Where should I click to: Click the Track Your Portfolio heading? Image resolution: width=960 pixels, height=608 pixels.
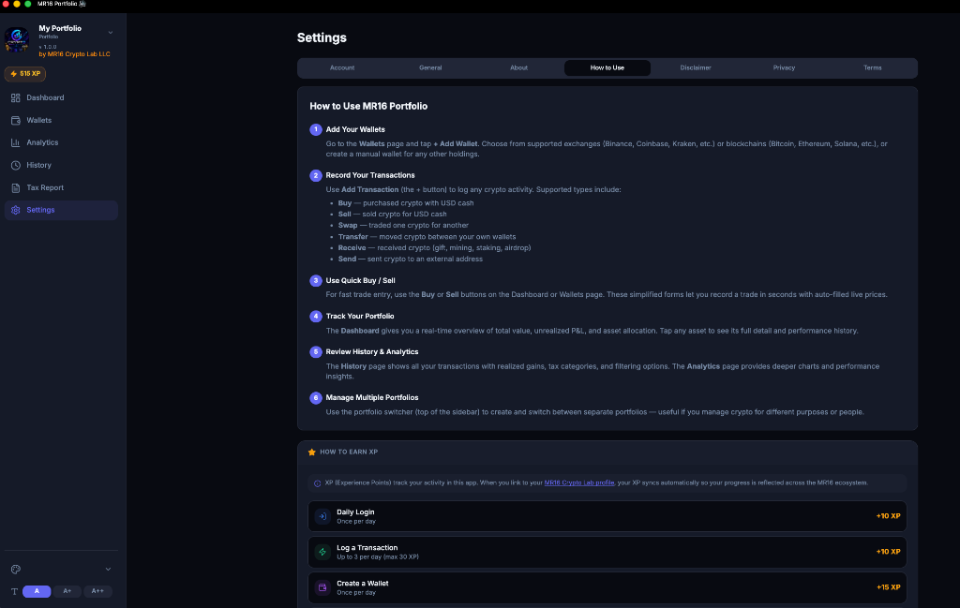coord(359,317)
